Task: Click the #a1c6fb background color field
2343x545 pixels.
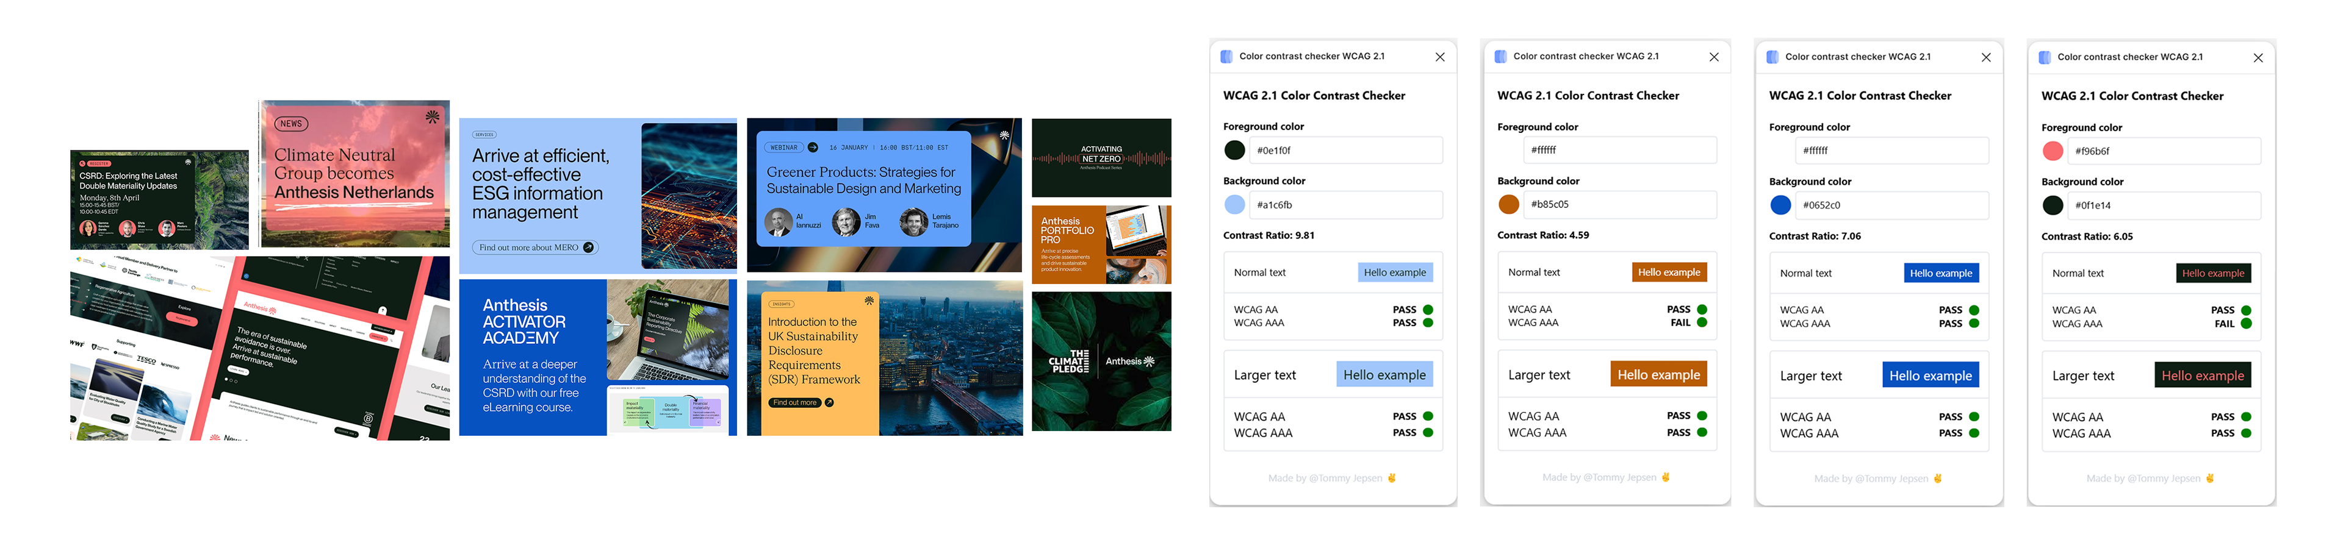Action: 1346,204
